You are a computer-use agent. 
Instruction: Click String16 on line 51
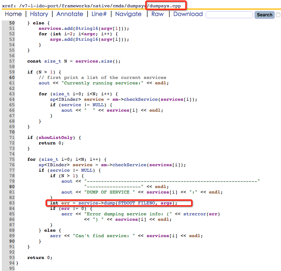tap(87, 28)
